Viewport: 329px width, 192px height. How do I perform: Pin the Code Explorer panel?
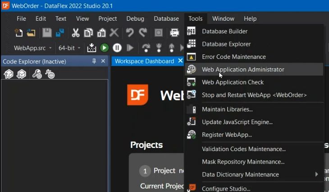pos(94,61)
